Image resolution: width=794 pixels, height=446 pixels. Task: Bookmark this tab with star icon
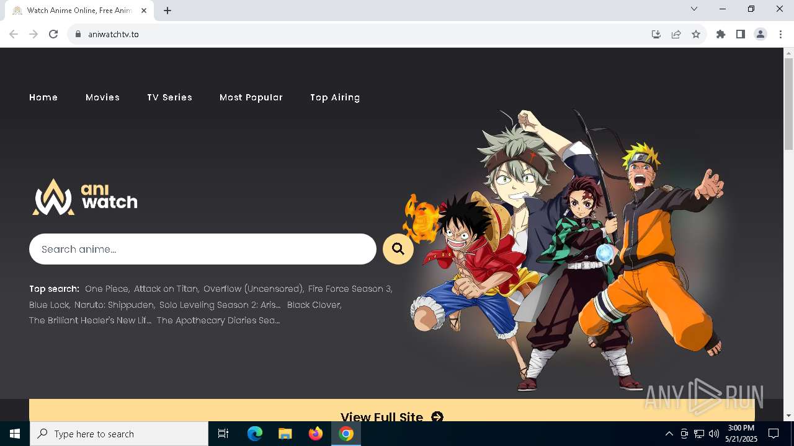[696, 34]
